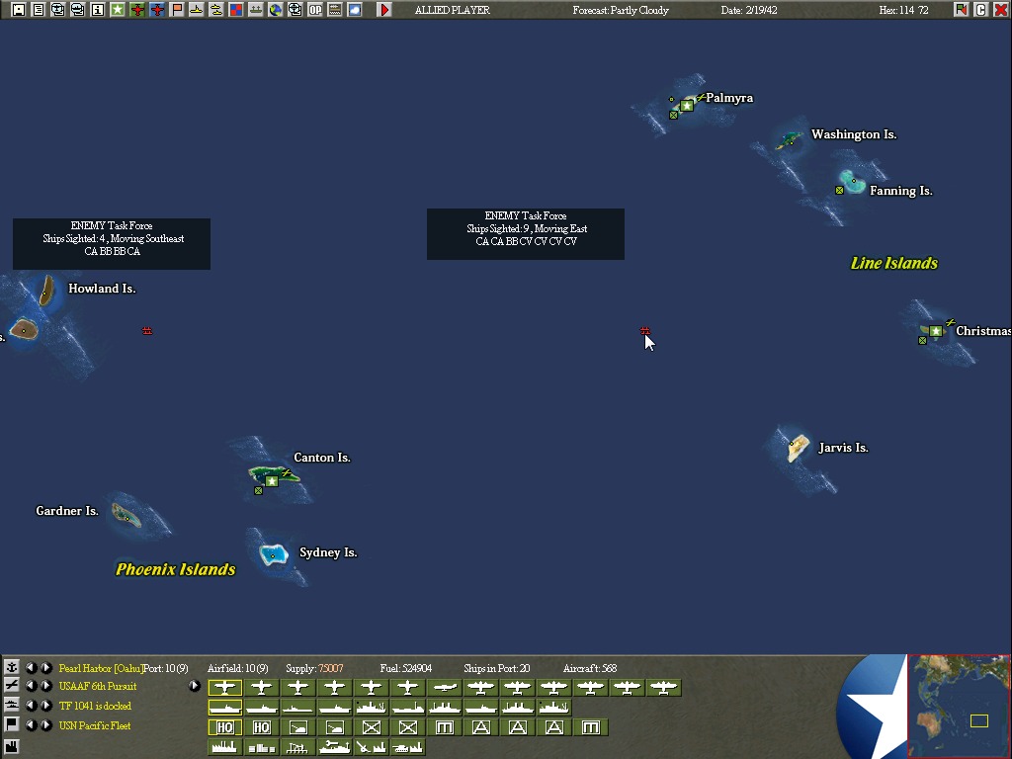The height and width of the screenshot is (759, 1012).
Task: Click the 'Supply: 75007' value
Action: 314,668
